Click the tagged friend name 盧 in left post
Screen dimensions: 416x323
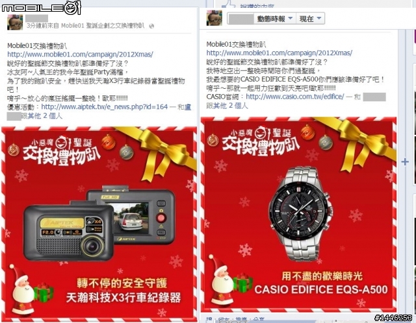pyautogui.click(x=188, y=107)
